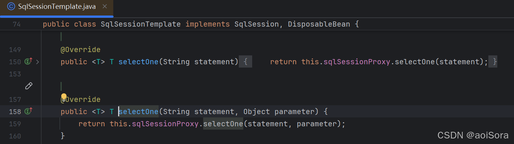
Task: Click the highlighted selectOne method name on line 158
Action: (139, 111)
